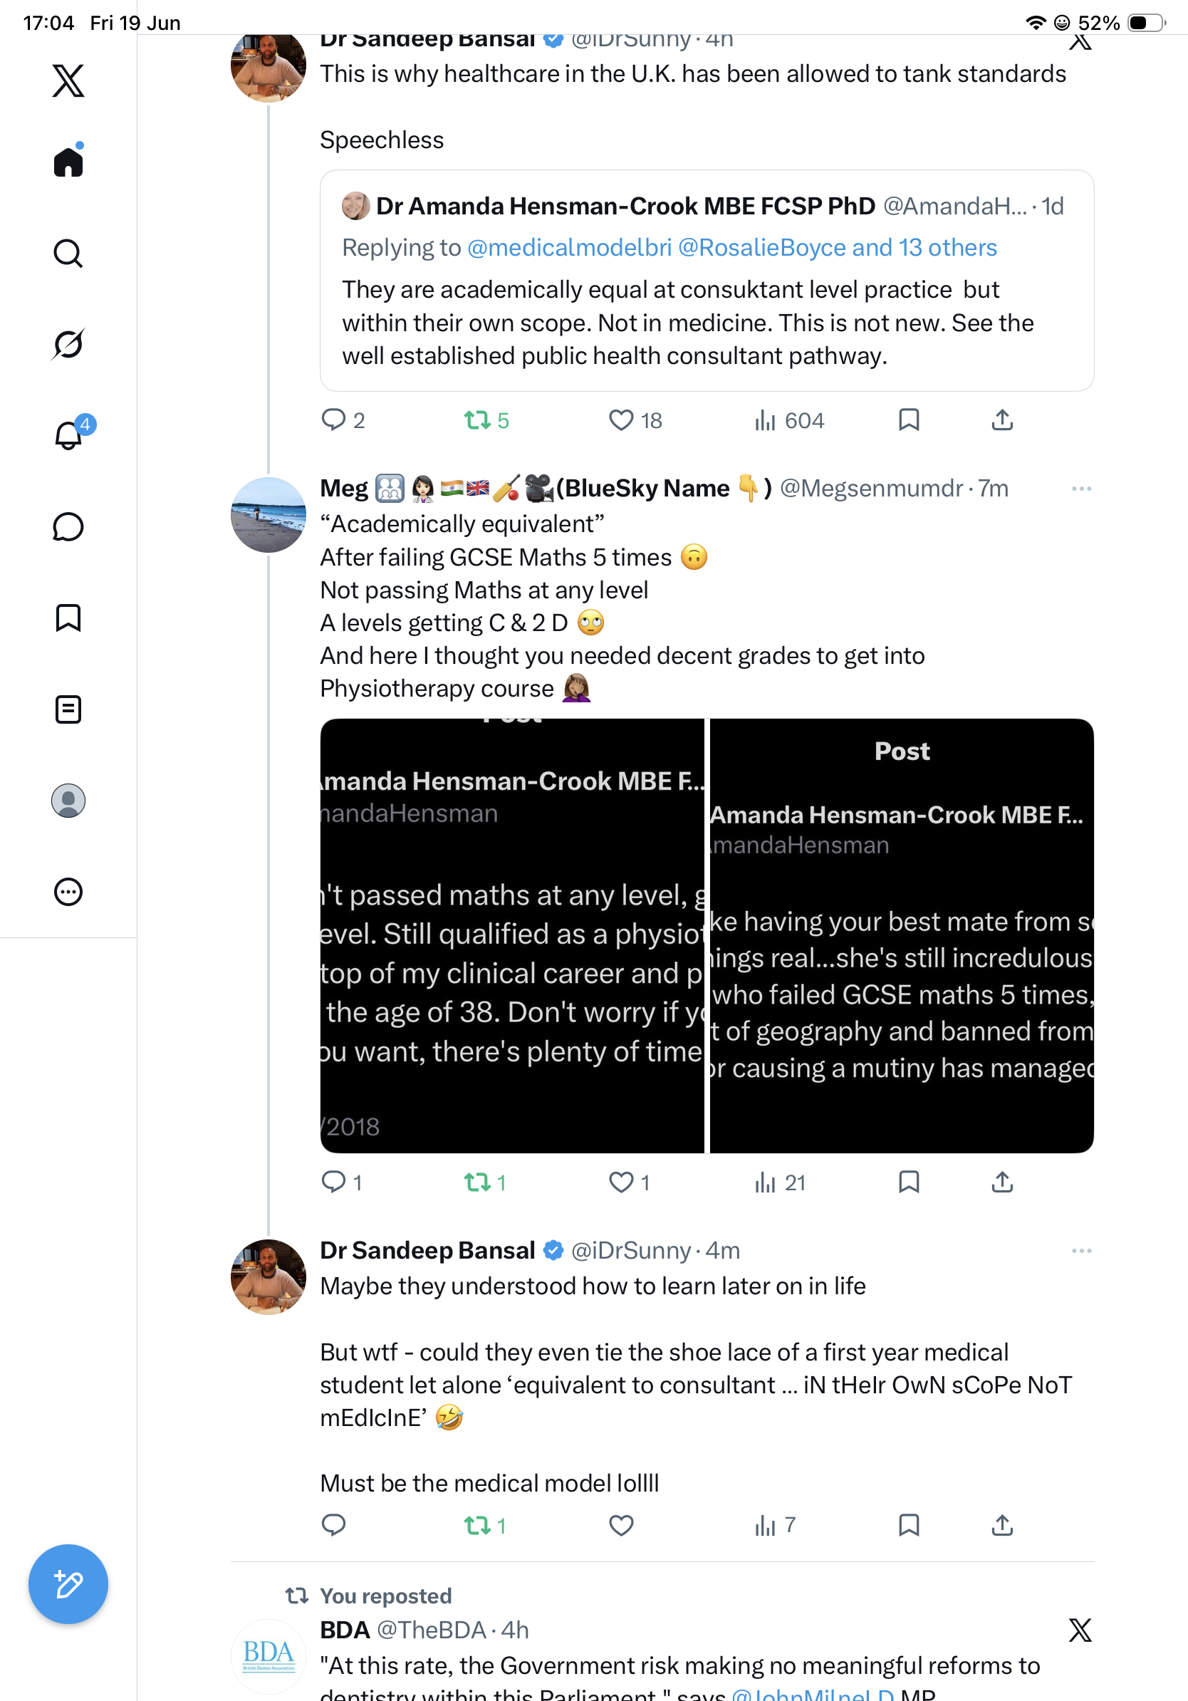Bookmark Dr Sandeep's 'Maybe they understood' reply
Image resolution: width=1188 pixels, height=1701 pixels.
tap(909, 1524)
